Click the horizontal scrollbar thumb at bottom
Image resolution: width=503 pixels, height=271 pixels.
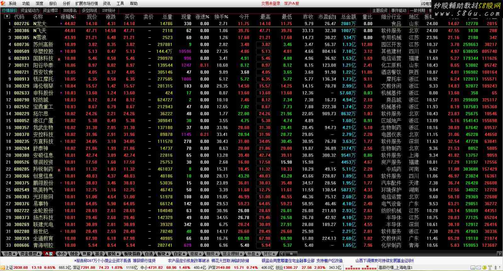coord(291,254)
